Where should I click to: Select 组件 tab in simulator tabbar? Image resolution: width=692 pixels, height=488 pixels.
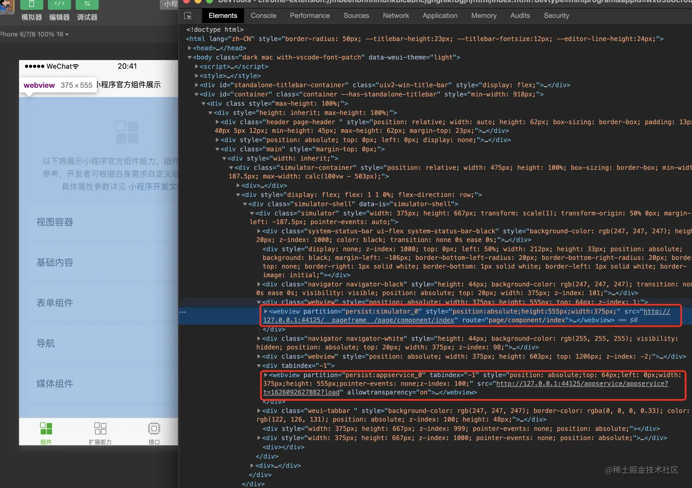tap(46, 433)
